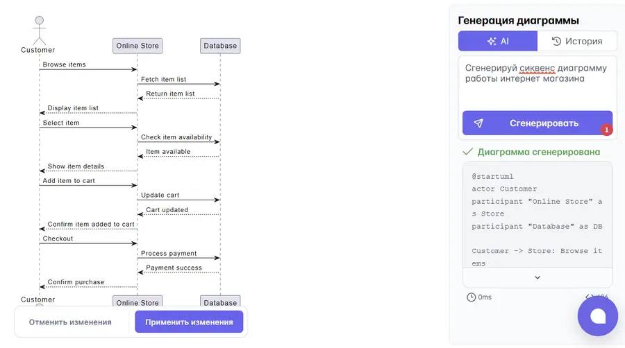Click the Online Store participant box
This screenshot has width=625, height=348.
pos(137,46)
